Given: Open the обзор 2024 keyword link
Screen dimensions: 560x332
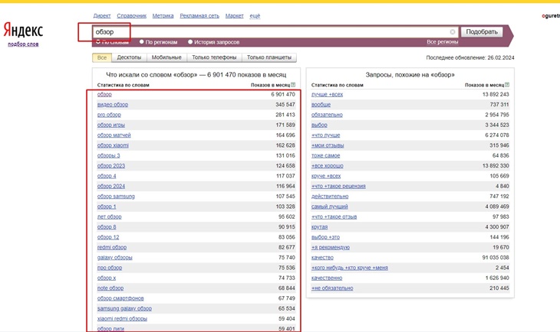Looking at the screenshot, I should pyautogui.click(x=111, y=187).
